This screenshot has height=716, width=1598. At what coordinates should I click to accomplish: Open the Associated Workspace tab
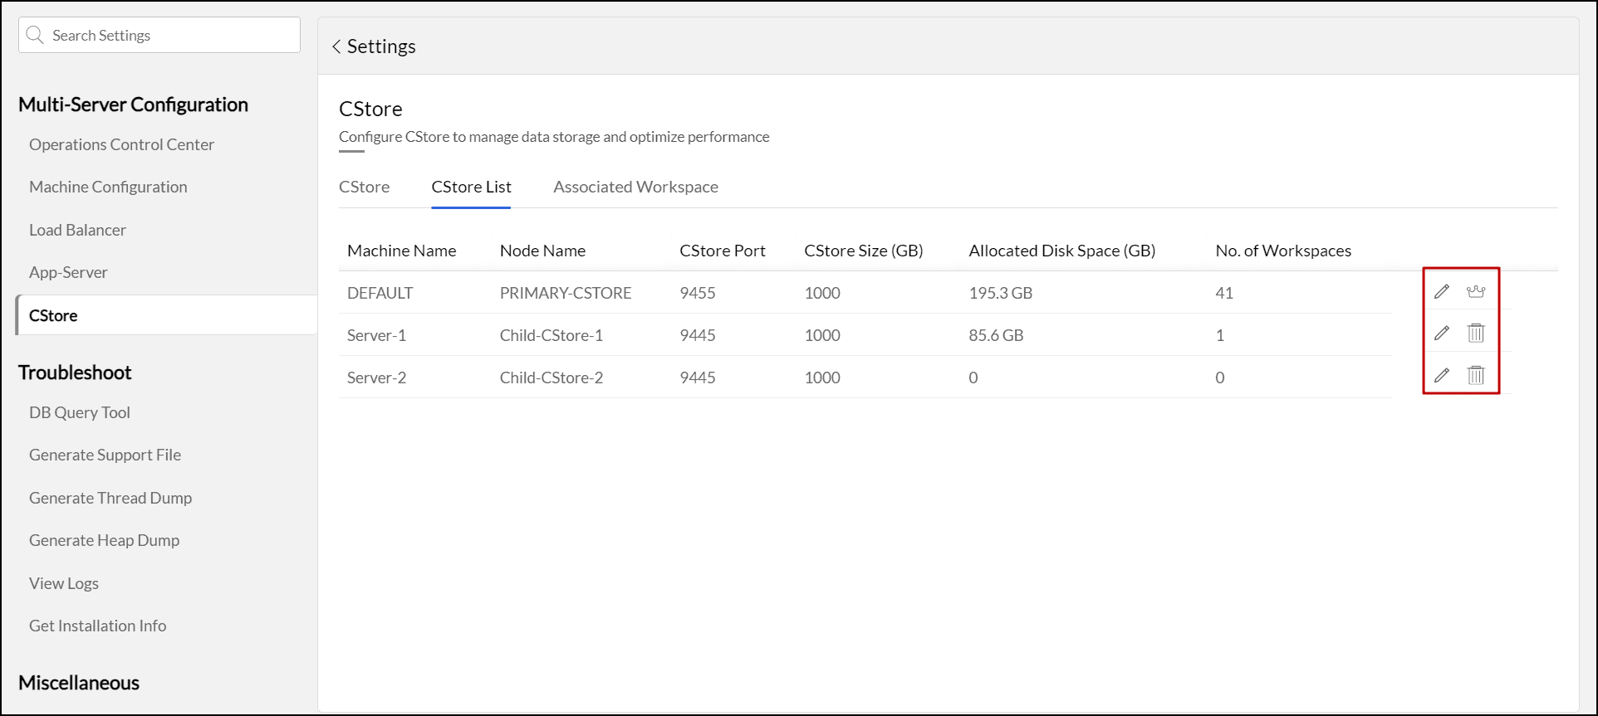coord(635,187)
